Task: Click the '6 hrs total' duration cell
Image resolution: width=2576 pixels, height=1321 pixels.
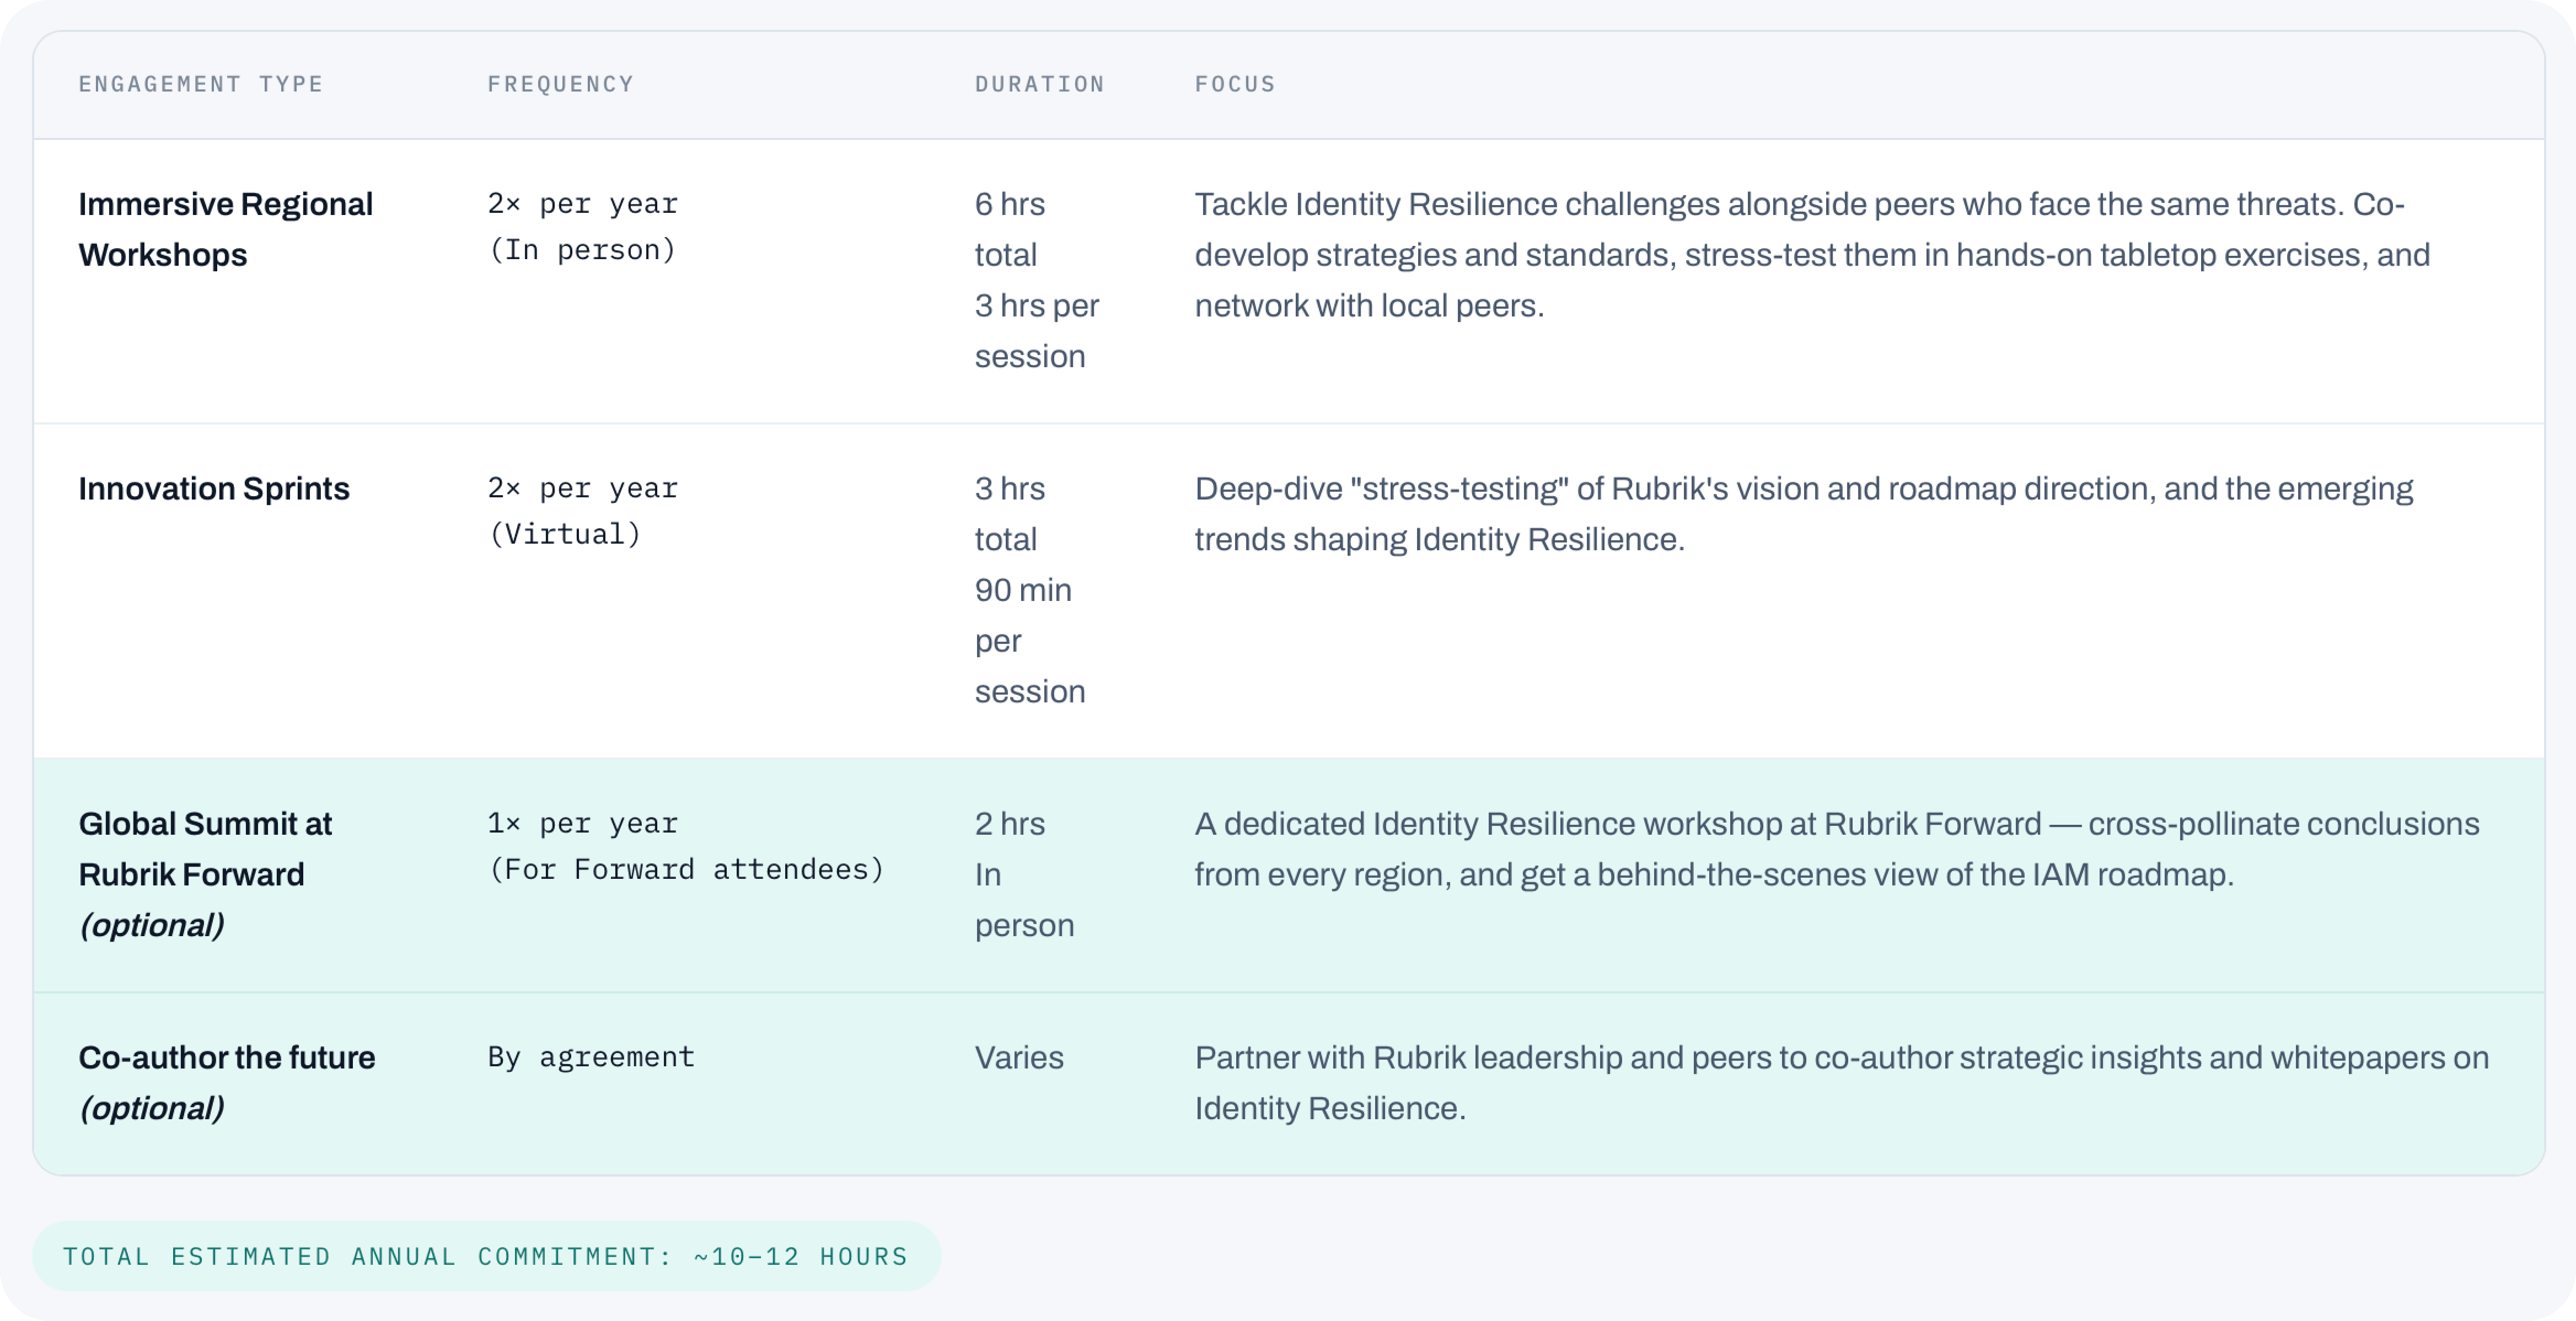Action: [1037, 280]
